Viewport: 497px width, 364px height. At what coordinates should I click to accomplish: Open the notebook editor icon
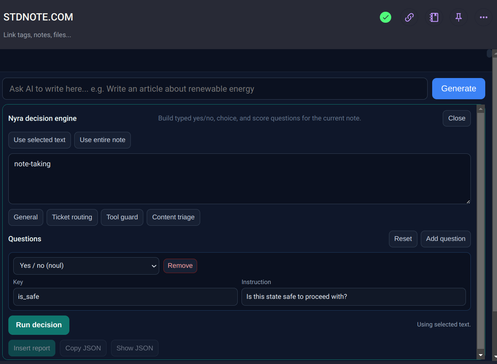[x=434, y=17]
